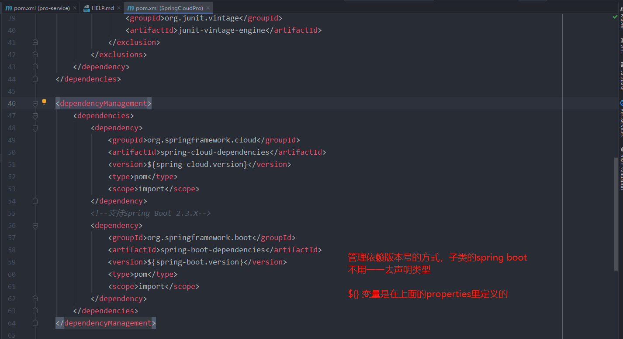623x339 pixels.
Task: Click the opening dependencies tag on line 47
Action: [104, 115]
